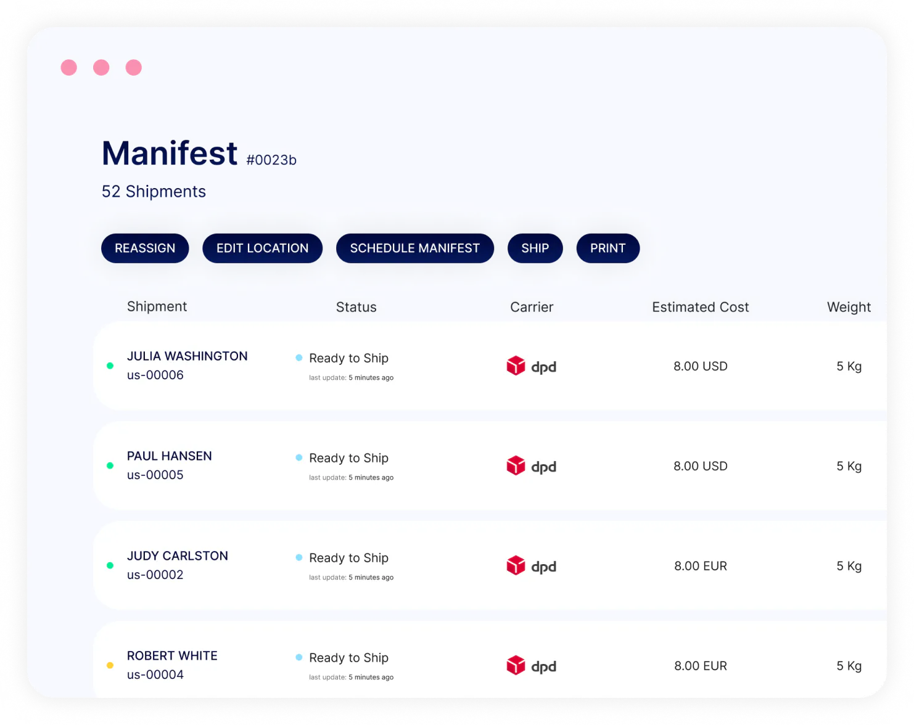Hit the SHIP button
The image size is (914, 725).
(535, 248)
